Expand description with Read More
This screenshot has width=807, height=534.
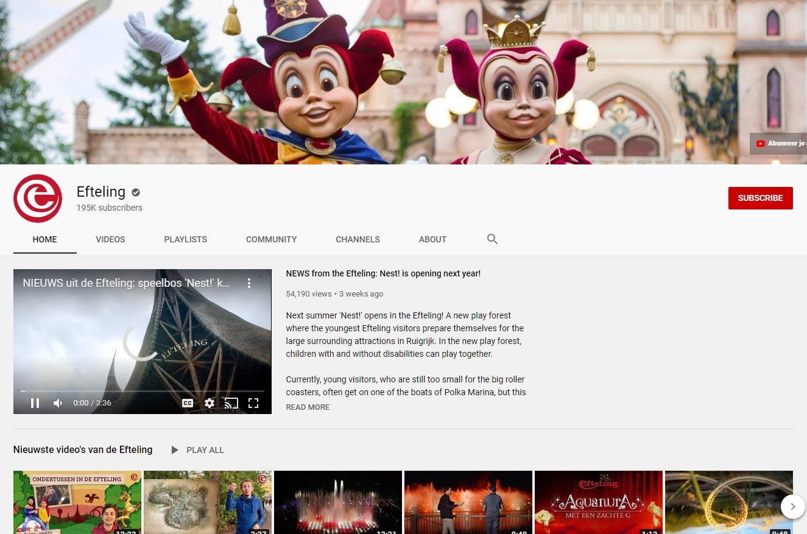(308, 407)
